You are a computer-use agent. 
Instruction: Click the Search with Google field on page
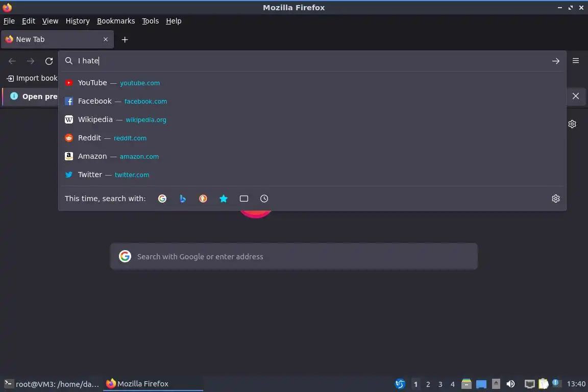tap(294, 257)
